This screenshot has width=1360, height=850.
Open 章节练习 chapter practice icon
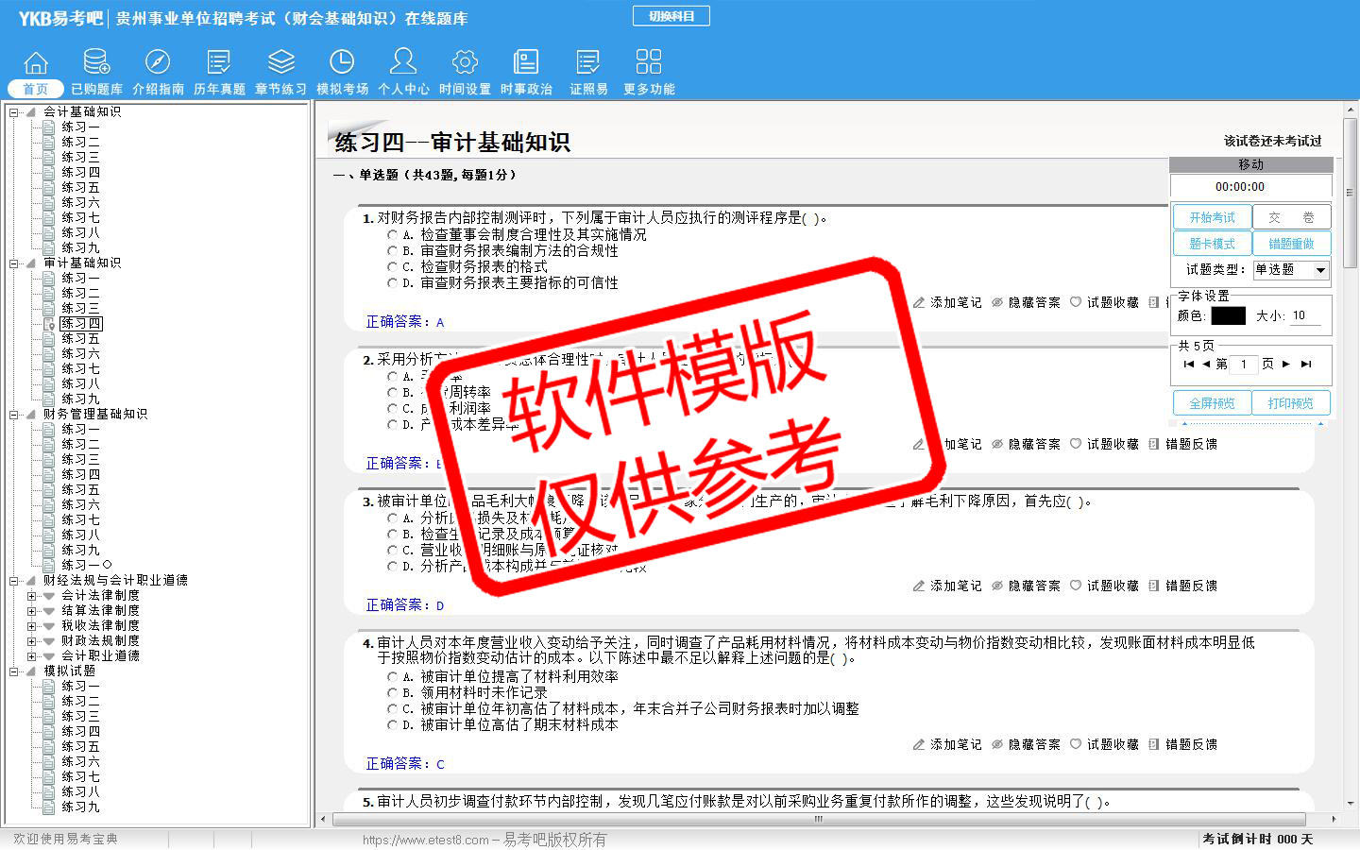[x=280, y=63]
